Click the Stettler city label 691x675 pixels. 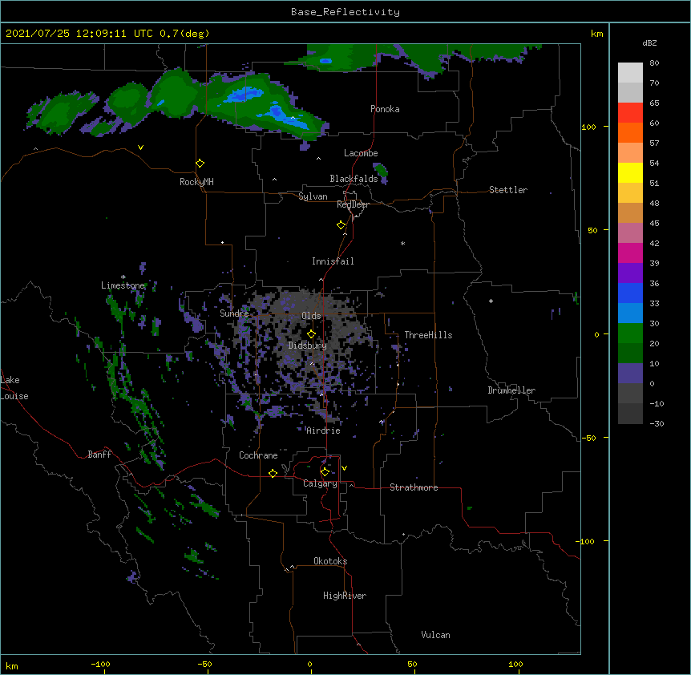pyautogui.click(x=508, y=190)
